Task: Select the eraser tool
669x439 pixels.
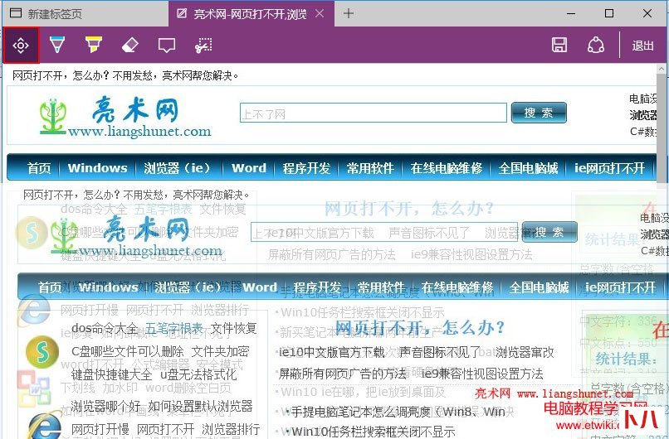Action: 130,45
